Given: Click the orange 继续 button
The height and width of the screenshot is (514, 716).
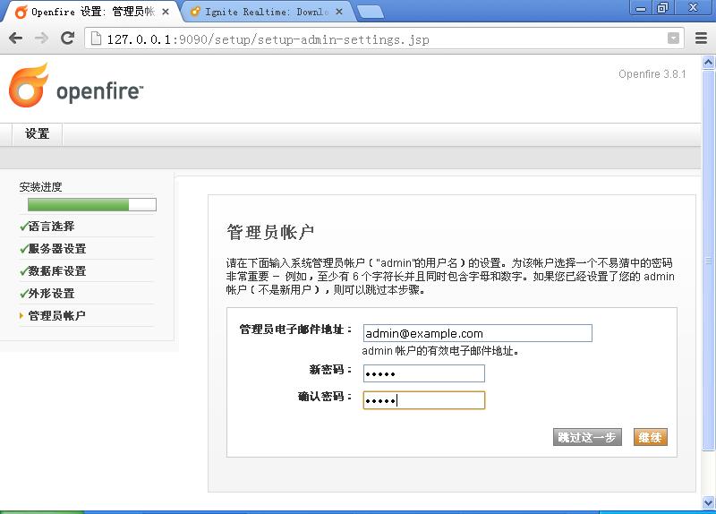Looking at the screenshot, I should tap(651, 437).
